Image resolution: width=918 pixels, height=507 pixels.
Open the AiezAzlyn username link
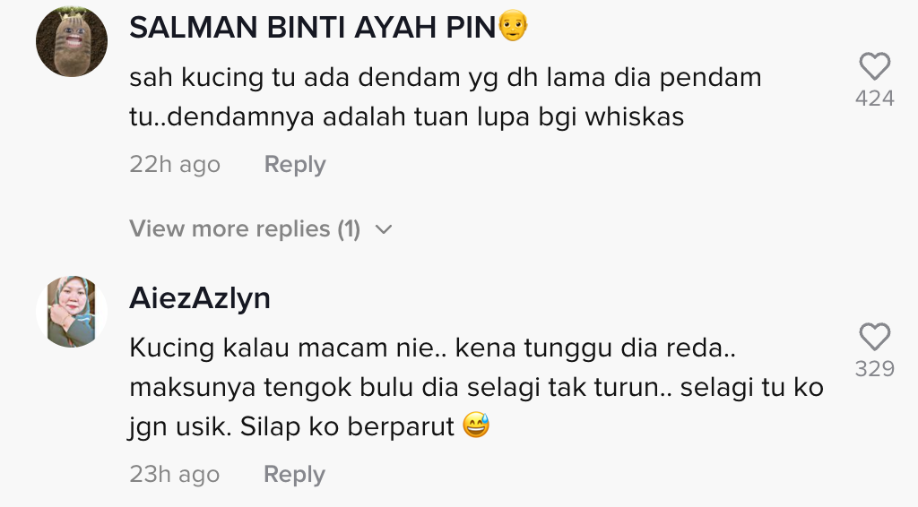tap(200, 298)
